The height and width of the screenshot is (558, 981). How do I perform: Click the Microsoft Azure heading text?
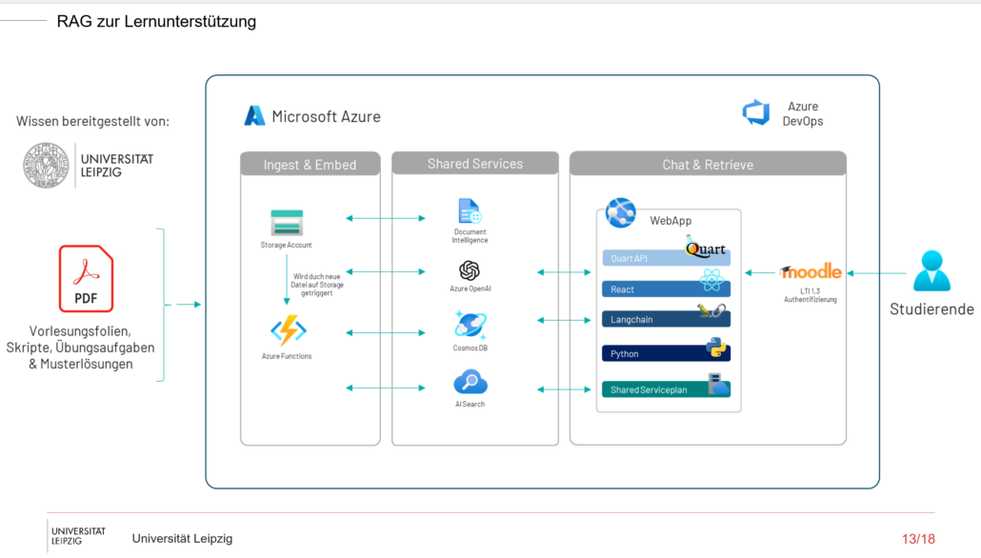(x=326, y=116)
